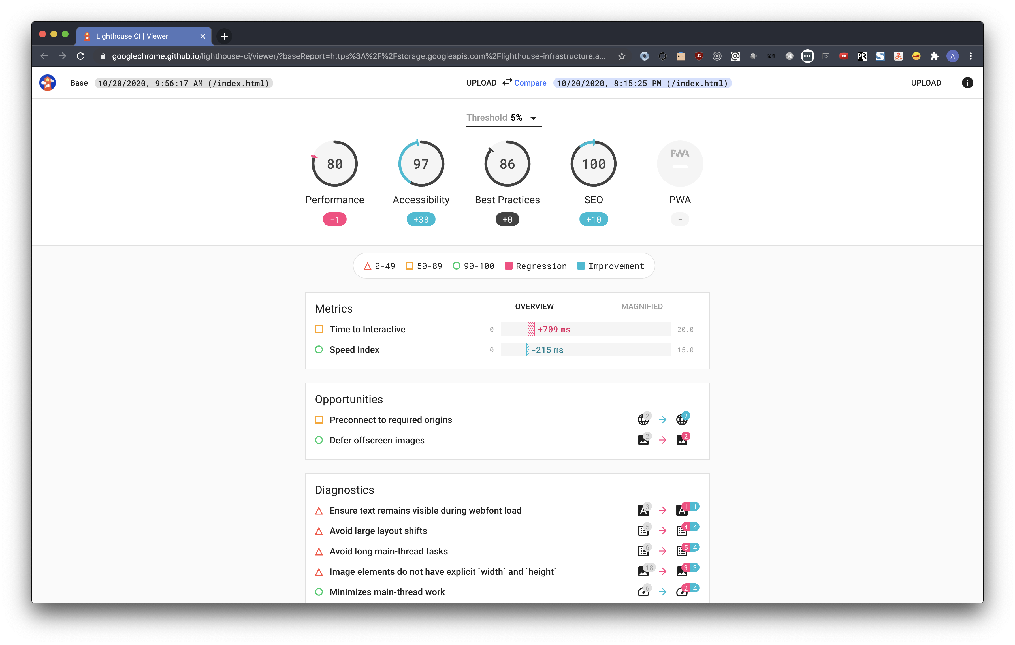The width and height of the screenshot is (1015, 645).
Task: Click the Performance score gauge 80
Action: click(x=335, y=163)
